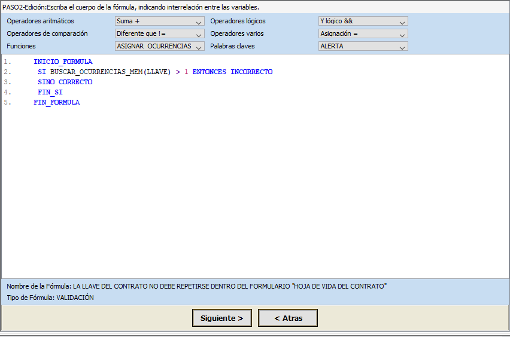Go back with the < Atras button
This screenshot has width=510, height=337.
click(x=287, y=318)
